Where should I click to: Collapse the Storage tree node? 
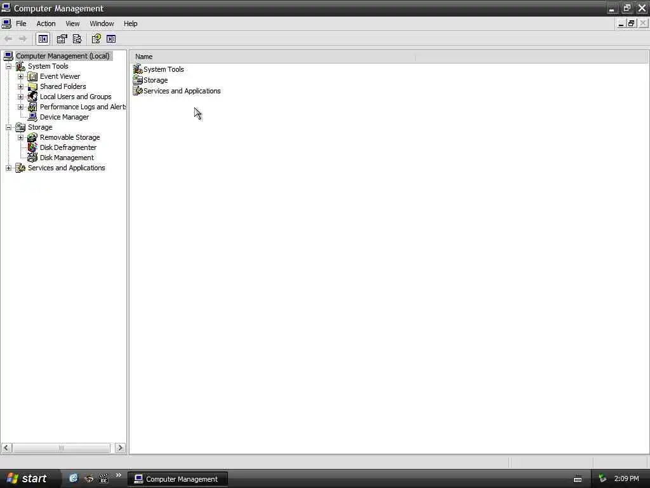tap(8, 127)
